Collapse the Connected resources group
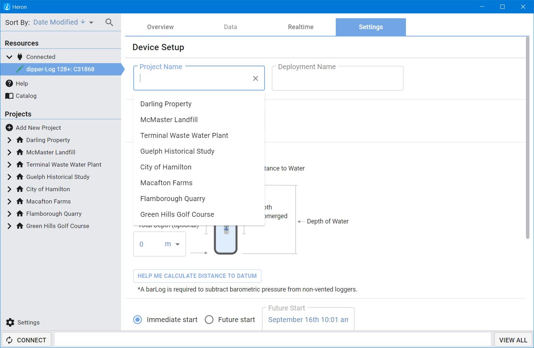Image resolution: width=534 pixels, height=348 pixels. tap(9, 57)
